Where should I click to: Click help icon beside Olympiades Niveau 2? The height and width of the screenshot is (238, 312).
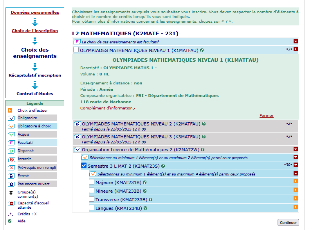tap(204, 124)
